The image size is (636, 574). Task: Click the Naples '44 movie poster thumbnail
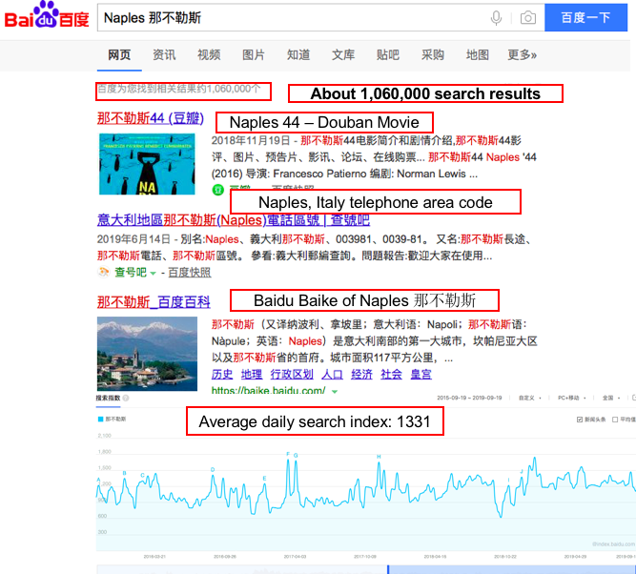pos(147,164)
